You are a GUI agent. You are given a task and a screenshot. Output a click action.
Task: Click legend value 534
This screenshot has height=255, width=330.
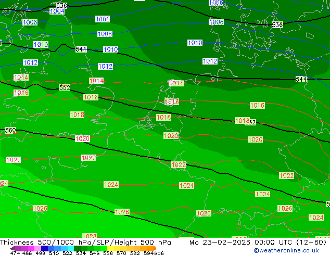click(x=81, y=253)
